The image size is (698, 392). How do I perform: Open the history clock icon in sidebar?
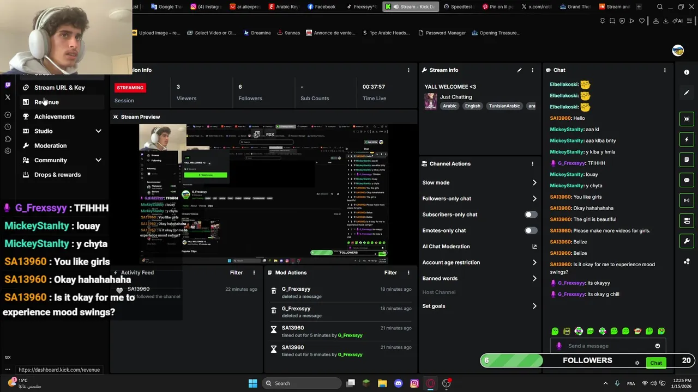8,127
